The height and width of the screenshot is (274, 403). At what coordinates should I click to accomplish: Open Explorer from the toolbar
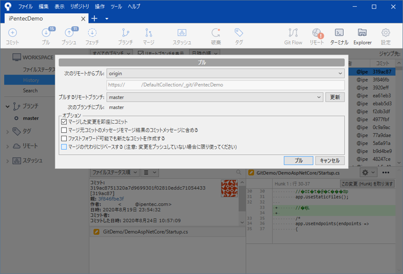pos(362,36)
